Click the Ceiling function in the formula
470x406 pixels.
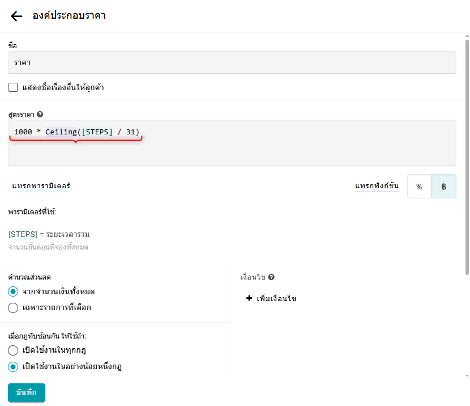point(61,132)
